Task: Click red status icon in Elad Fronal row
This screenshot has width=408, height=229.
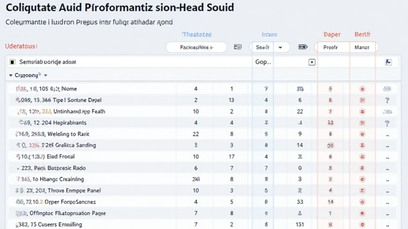Action: click(x=362, y=157)
